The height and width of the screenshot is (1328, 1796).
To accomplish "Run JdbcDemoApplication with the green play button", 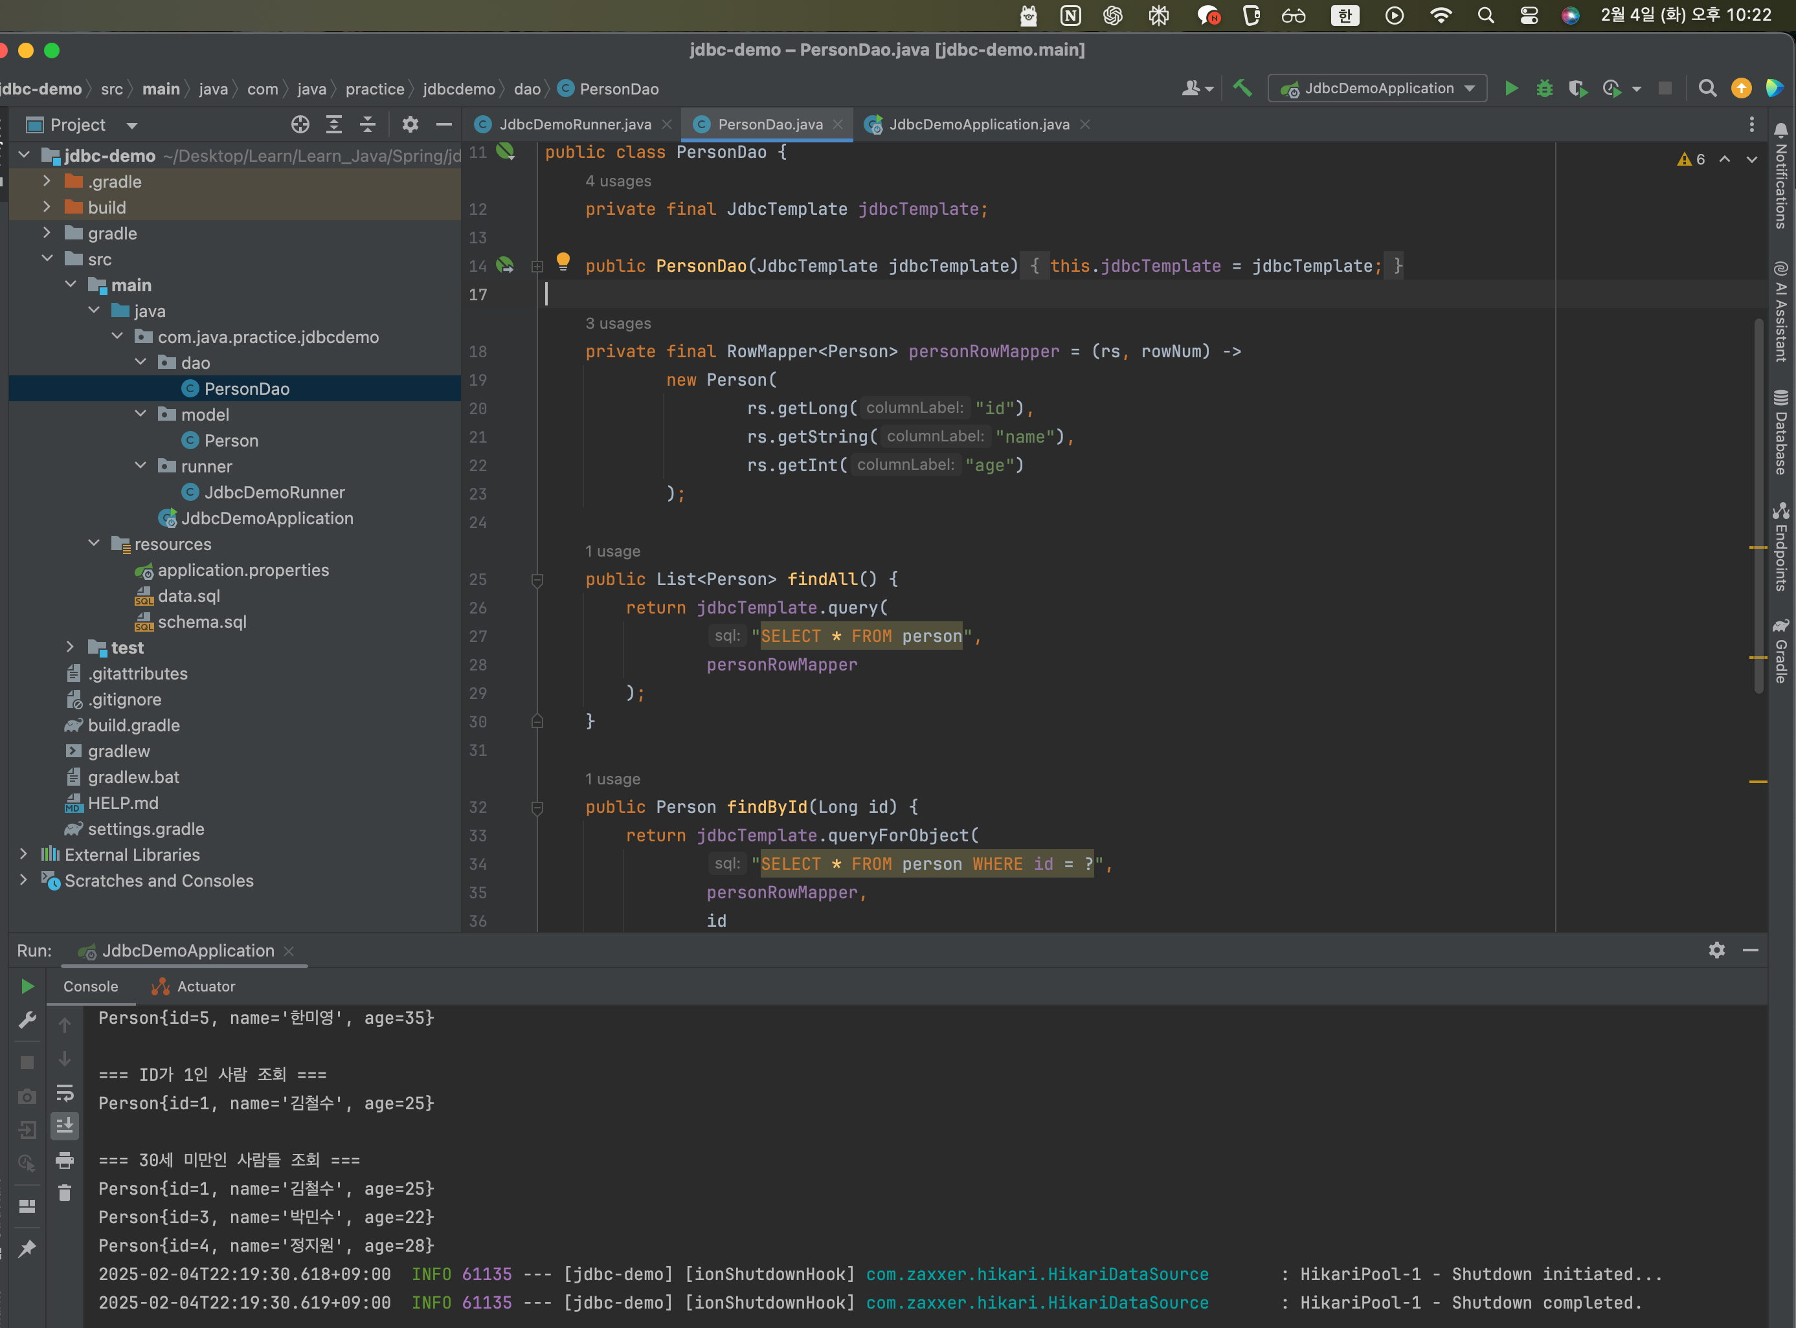I will tap(1511, 89).
